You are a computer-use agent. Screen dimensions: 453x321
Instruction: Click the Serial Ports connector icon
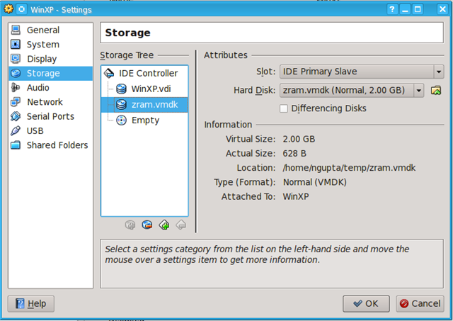(x=16, y=116)
